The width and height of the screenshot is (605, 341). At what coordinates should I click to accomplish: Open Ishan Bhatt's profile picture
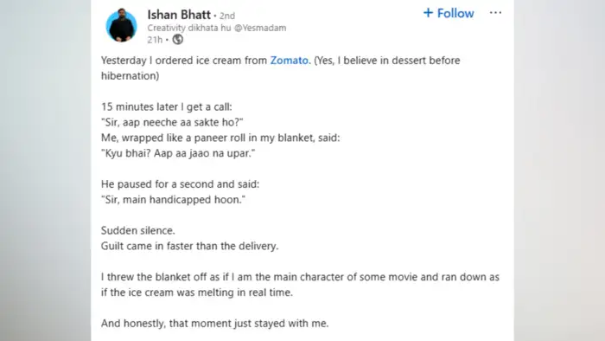point(122,25)
